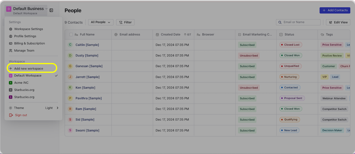The image size is (355, 154).
Task: Click the Caitlin contact avatar
Action: [70, 45]
